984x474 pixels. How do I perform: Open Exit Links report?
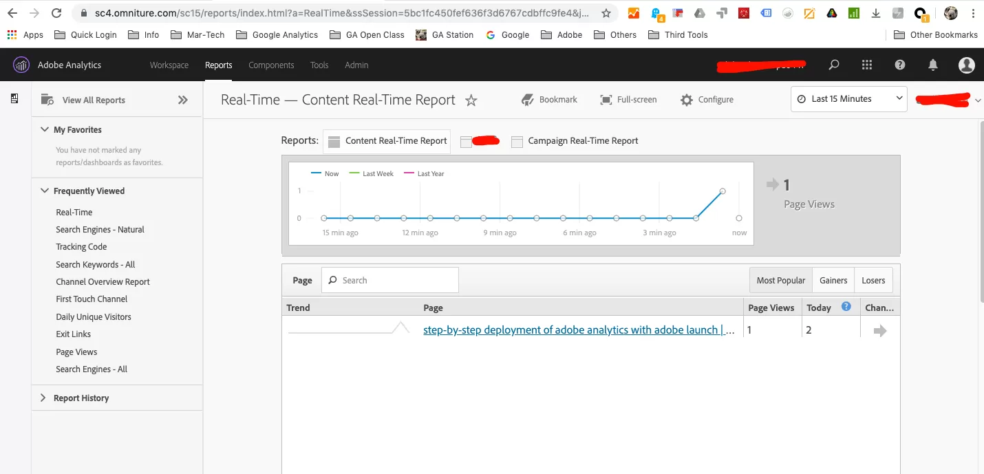(x=74, y=334)
